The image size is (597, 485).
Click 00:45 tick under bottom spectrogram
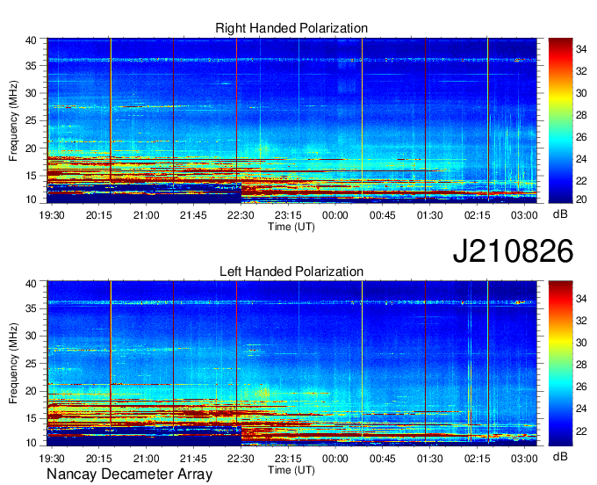[383, 459]
